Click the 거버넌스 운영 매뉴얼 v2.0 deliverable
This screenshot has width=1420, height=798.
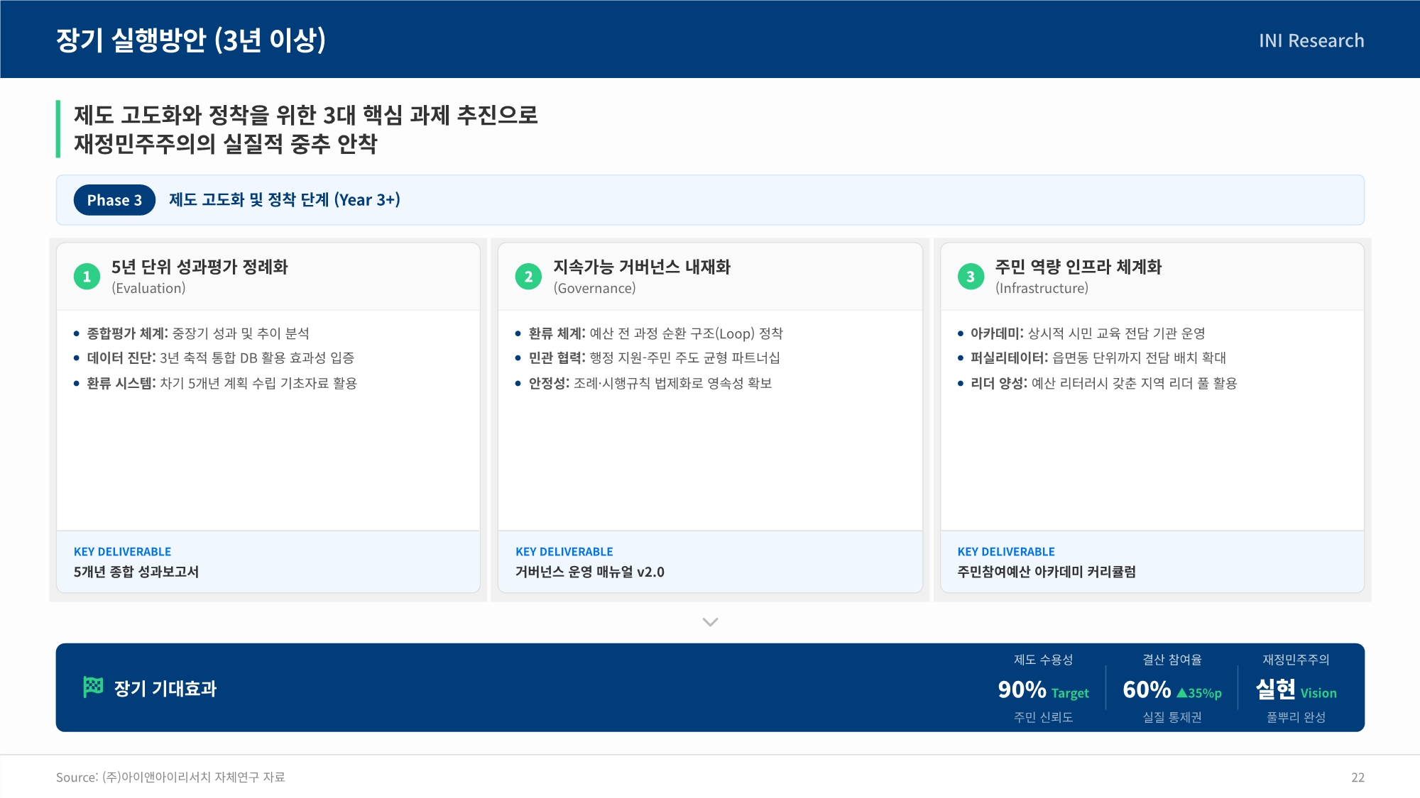tap(589, 572)
